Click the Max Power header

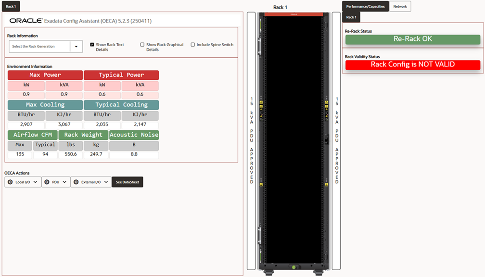click(45, 75)
